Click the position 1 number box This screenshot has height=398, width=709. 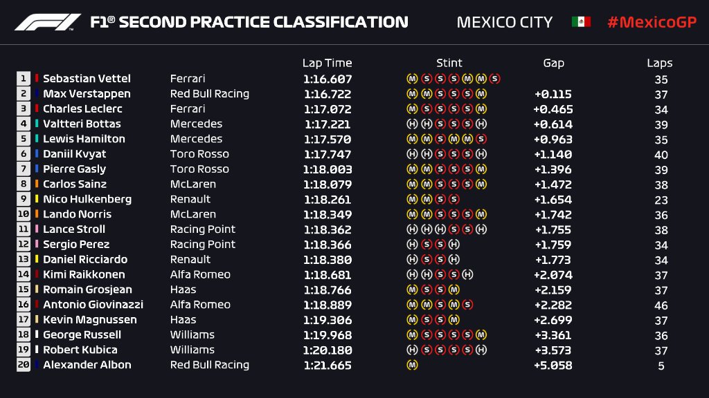coord(24,79)
